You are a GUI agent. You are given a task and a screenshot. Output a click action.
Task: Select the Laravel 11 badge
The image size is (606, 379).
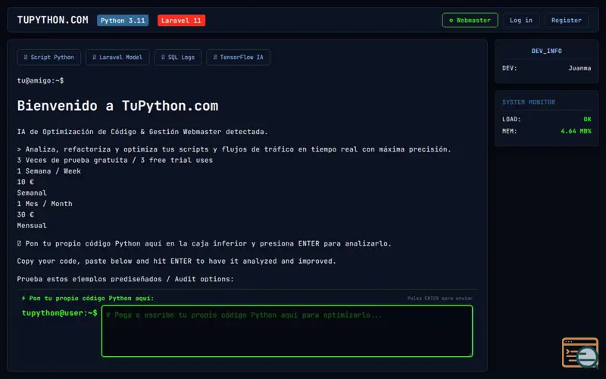[181, 20]
